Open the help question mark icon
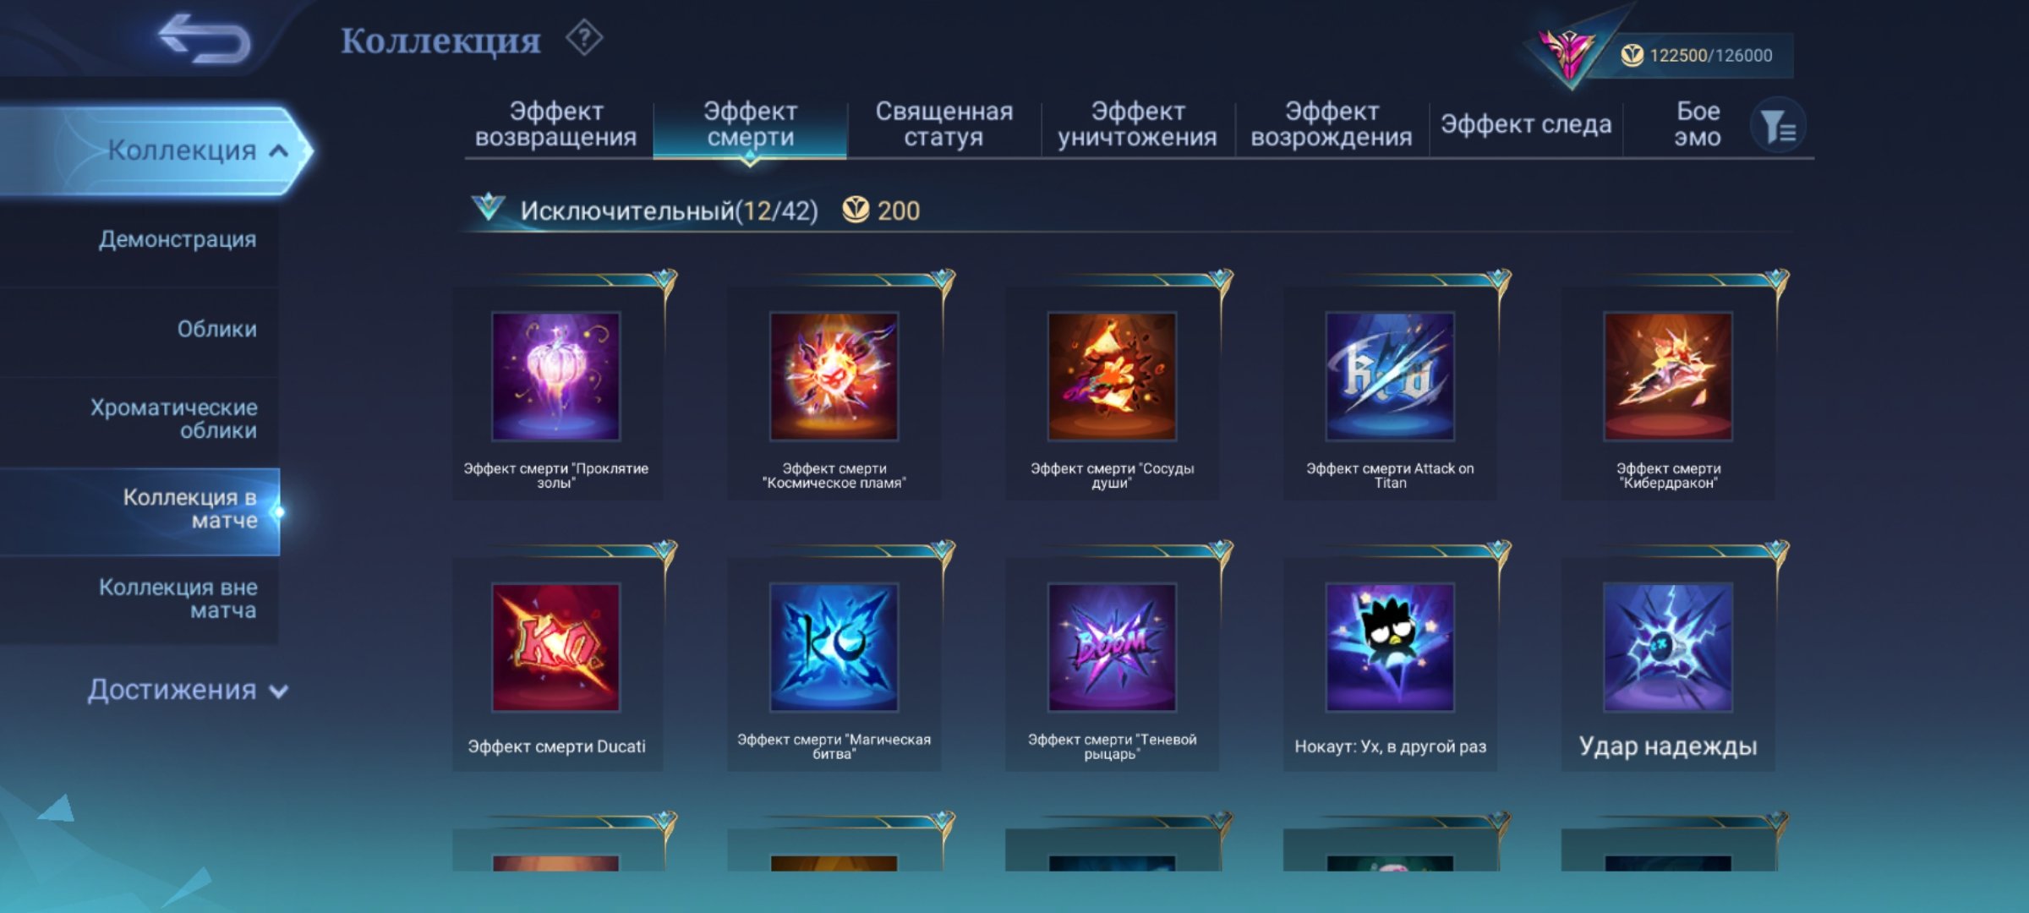The image size is (2029, 913). coord(584,39)
